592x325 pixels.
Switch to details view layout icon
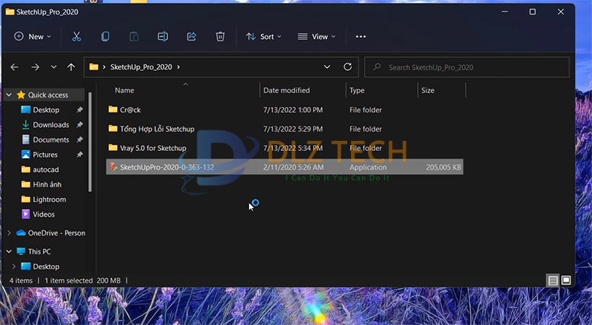click(552, 280)
